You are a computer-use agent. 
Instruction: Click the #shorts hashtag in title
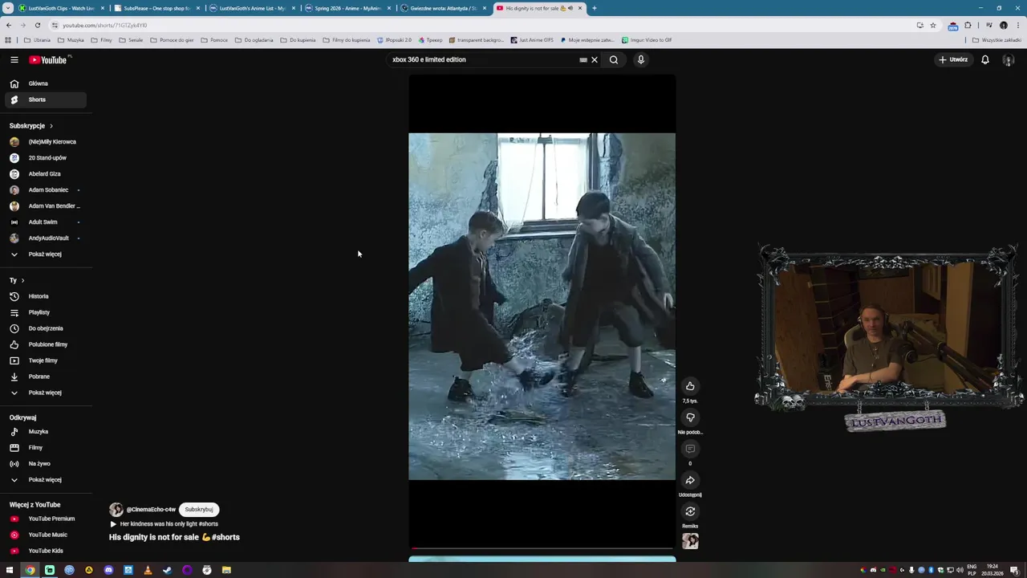point(225,537)
